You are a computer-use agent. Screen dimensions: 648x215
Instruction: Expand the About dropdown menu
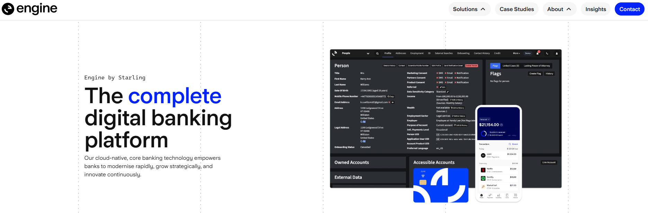pos(559,9)
